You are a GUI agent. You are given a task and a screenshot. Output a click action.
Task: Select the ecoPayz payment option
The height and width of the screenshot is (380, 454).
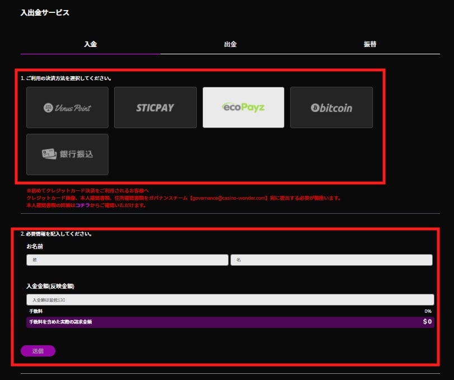pyautogui.click(x=243, y=107)
